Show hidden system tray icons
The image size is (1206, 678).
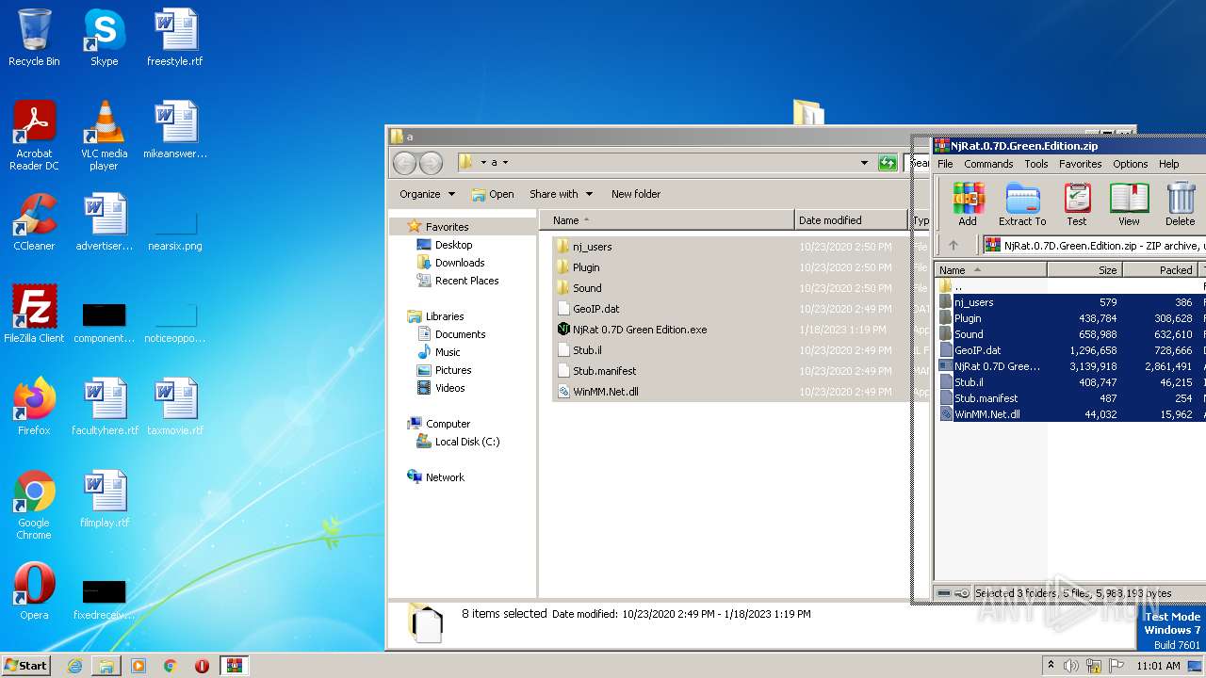(x=1051, y=666)
